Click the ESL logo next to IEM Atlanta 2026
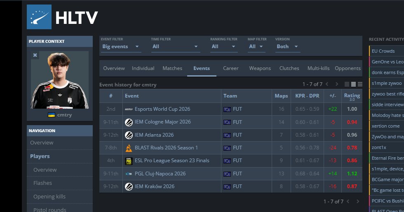The image size is (404, 212). pos(129,135)
